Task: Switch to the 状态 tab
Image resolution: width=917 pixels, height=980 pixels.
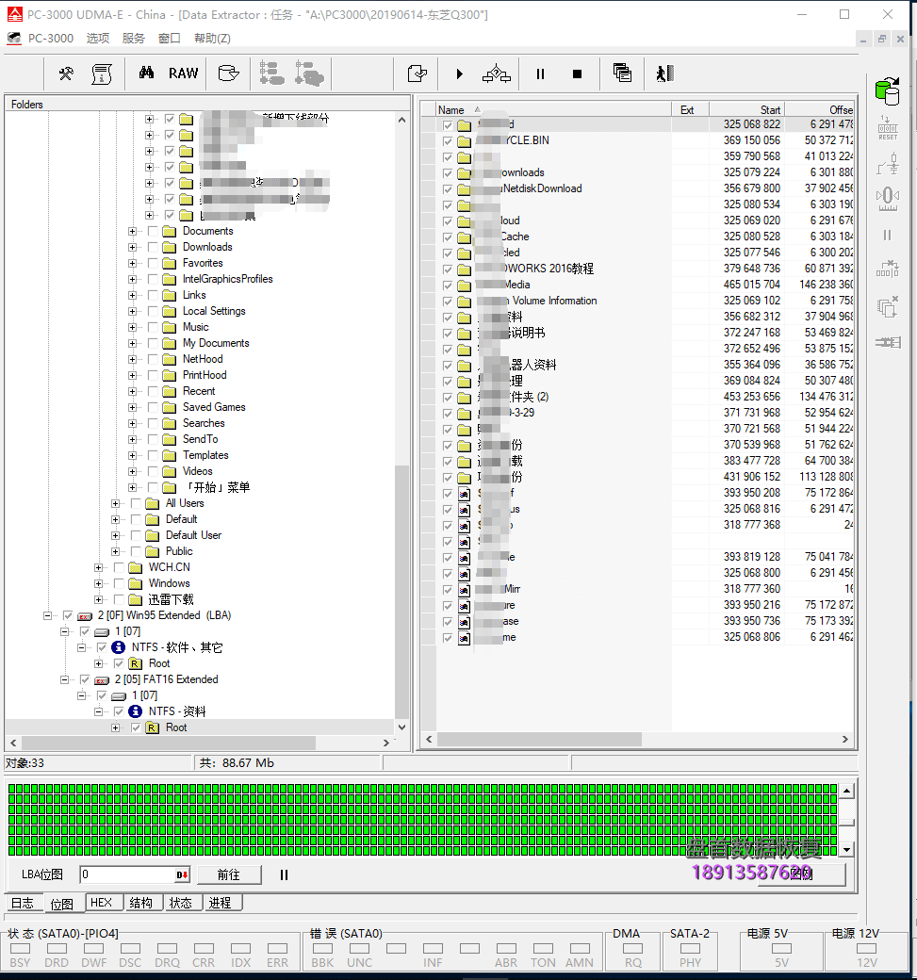Action: [181, 903]
